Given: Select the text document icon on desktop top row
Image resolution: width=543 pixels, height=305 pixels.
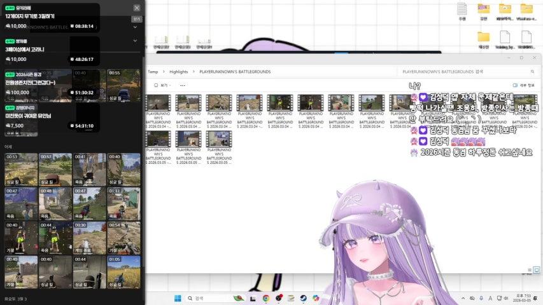Looking at the screenshot, I should (x=462, y=11).
